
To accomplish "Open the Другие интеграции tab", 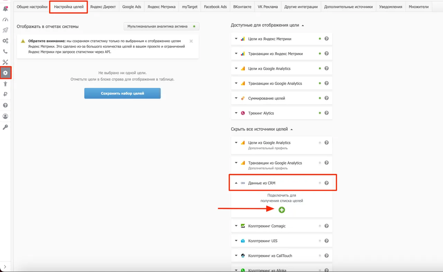I will pyautogui.click(x=301, y=7).
